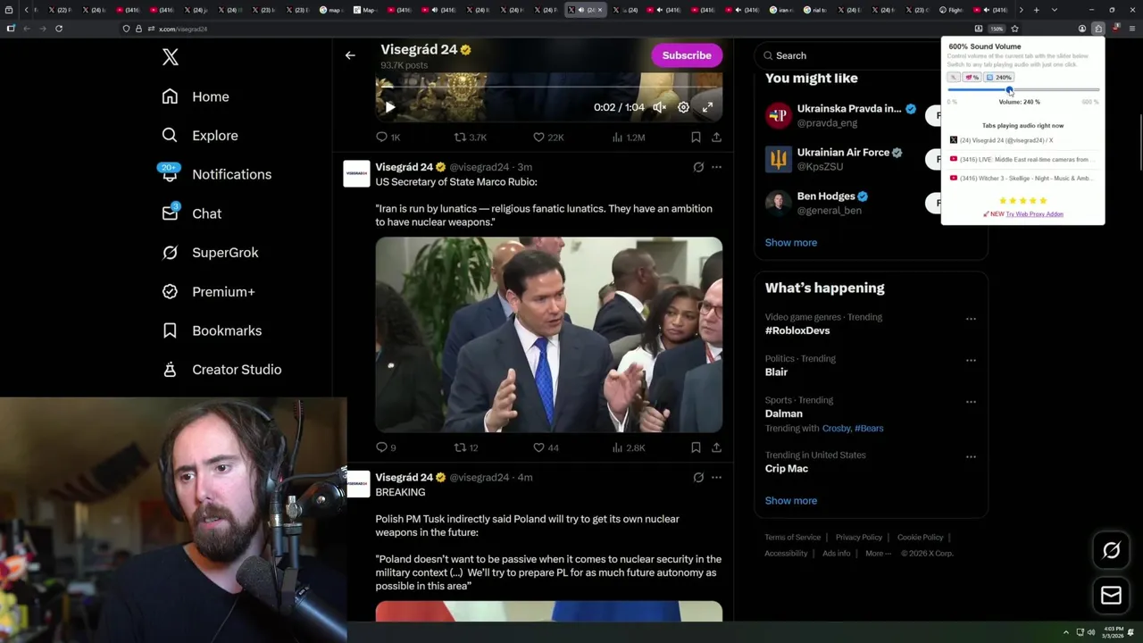1143x643 pixels.
Task: View analytics of 1.2M views post
Action: coord(629,138)
